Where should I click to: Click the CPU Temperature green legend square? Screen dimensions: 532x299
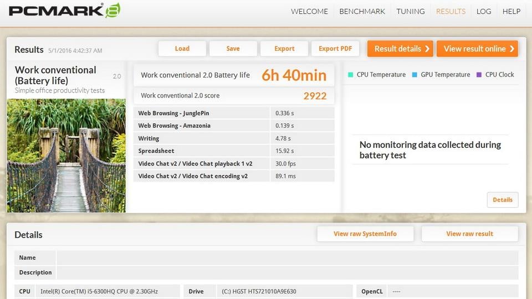point(350,75)
